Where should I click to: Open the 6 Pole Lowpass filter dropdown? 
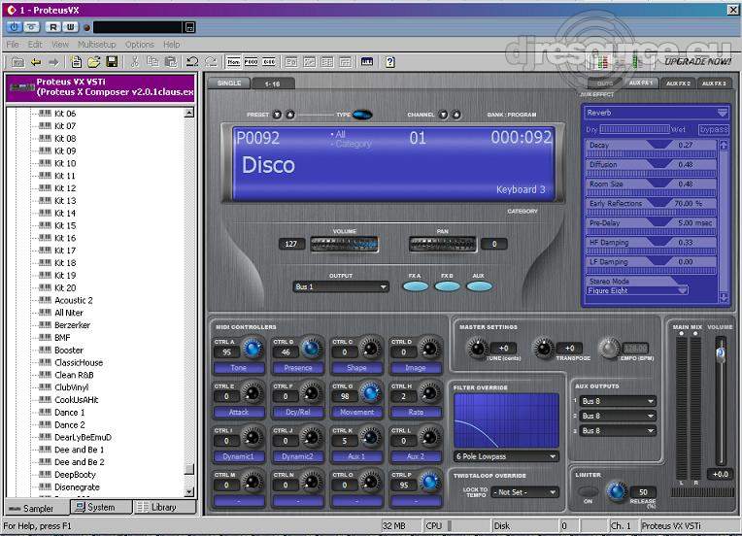(506, 456)
